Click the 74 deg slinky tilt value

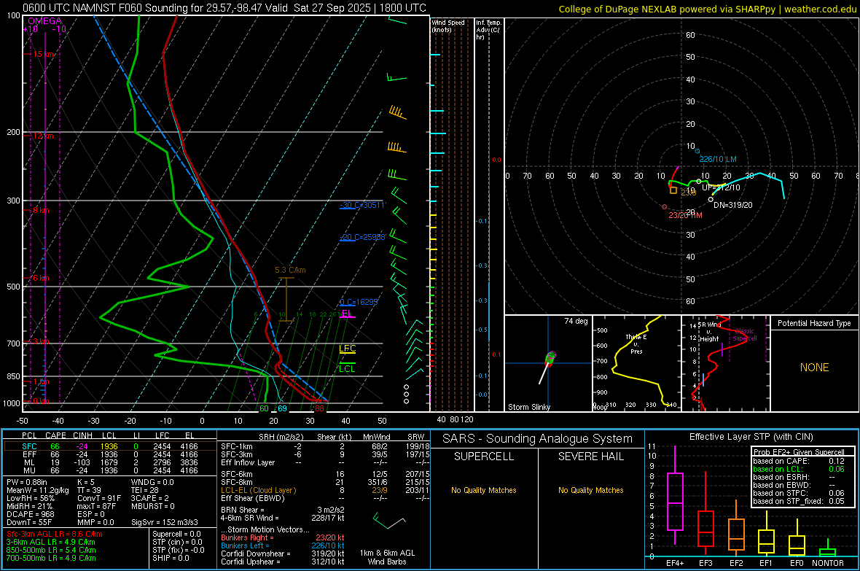coord(576,321)
